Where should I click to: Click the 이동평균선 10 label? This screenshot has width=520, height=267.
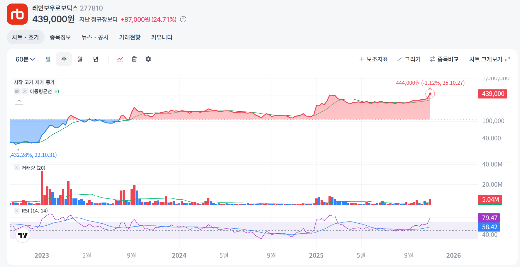pyautogui.click(x=44, y=91)
